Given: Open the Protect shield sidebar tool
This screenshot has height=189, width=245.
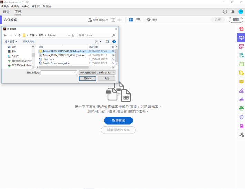Looking at the screenshot, I should 242,117.
